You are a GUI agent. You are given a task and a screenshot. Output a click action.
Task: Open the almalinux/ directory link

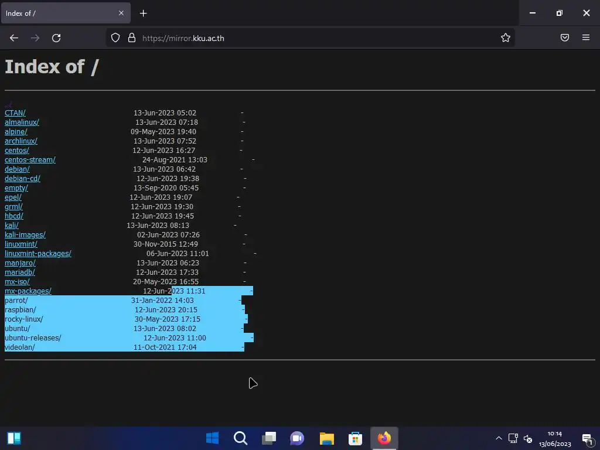tap(22, 122)
